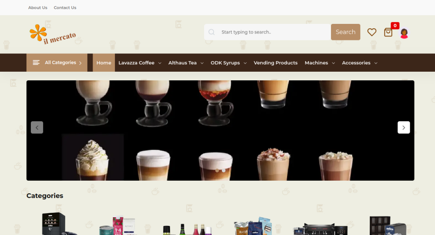Open the Lavazza box category thumbnail
The width and height of the screenshot is (435, 235).
coord(388,225)
